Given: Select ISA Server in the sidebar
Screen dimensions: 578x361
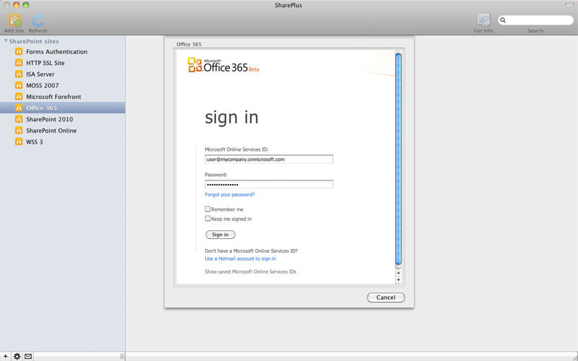Looking at the screenshot, I should point(62,74).
